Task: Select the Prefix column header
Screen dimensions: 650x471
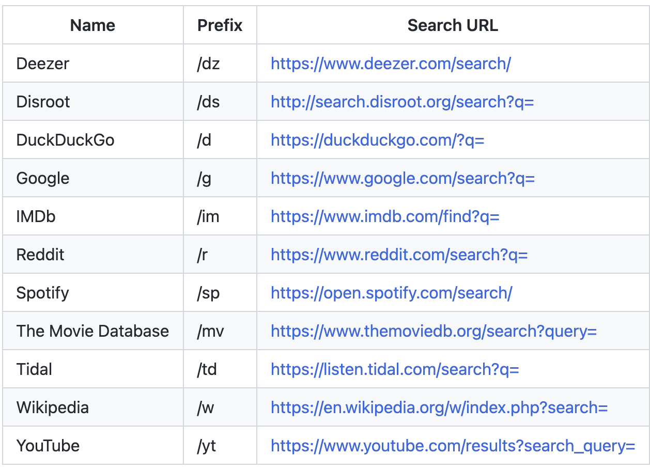Action: (220, 25)
